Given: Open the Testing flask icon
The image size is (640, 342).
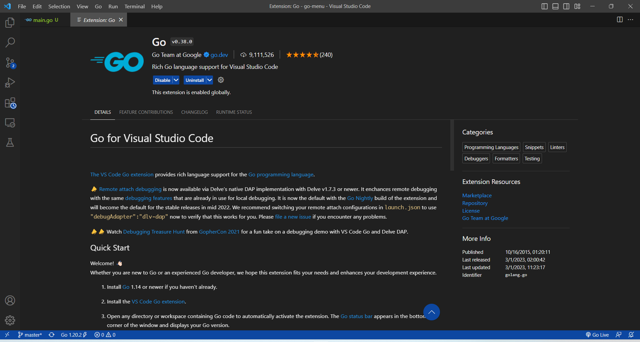Looking at the screenshot, I should click(x=10, y=143).
